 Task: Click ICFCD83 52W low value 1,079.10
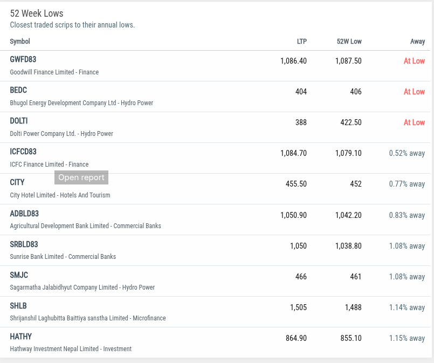(348, 153)
